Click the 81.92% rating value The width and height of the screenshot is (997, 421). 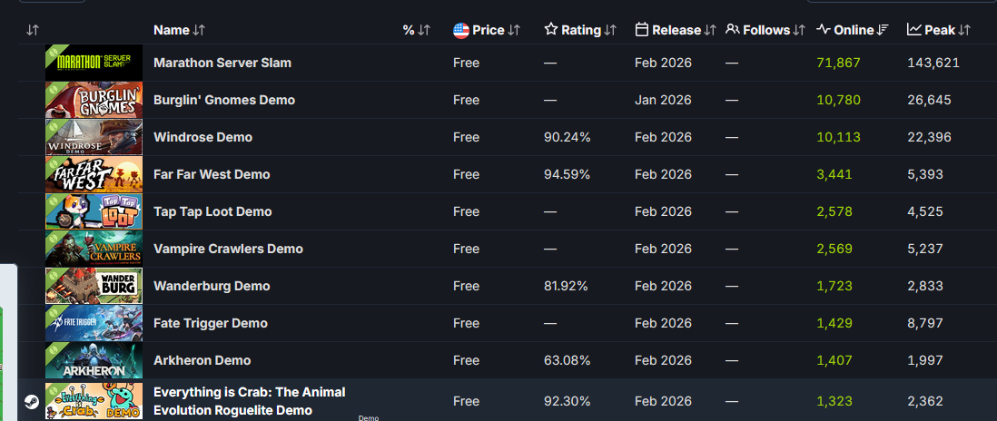pyautogui.click(x=568, y=286)
